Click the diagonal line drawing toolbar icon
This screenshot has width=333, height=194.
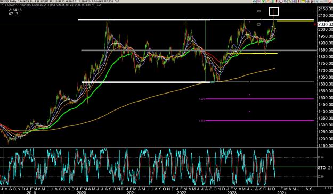[290, 1]
